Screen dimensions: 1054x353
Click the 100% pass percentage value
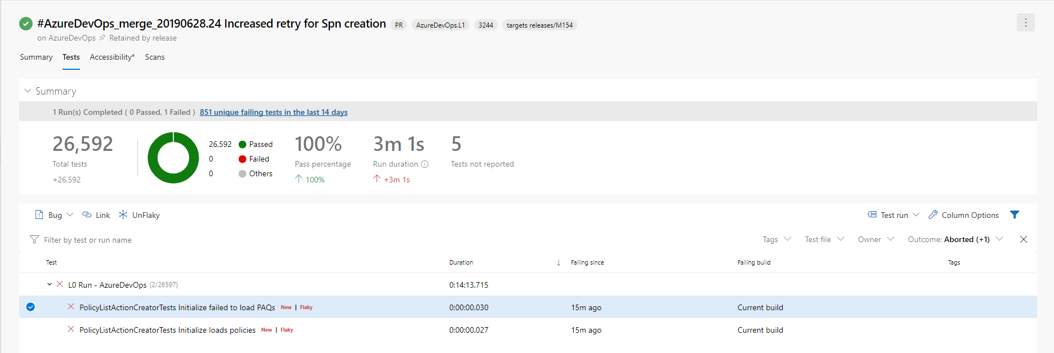[318, 144]
